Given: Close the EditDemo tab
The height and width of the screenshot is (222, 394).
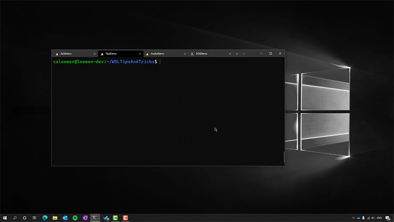Looking at the screenshot, I should coord(95,53).
